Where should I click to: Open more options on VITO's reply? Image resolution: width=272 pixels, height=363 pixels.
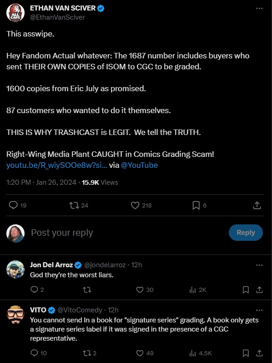pyautogui.click(x=259, y=310)
